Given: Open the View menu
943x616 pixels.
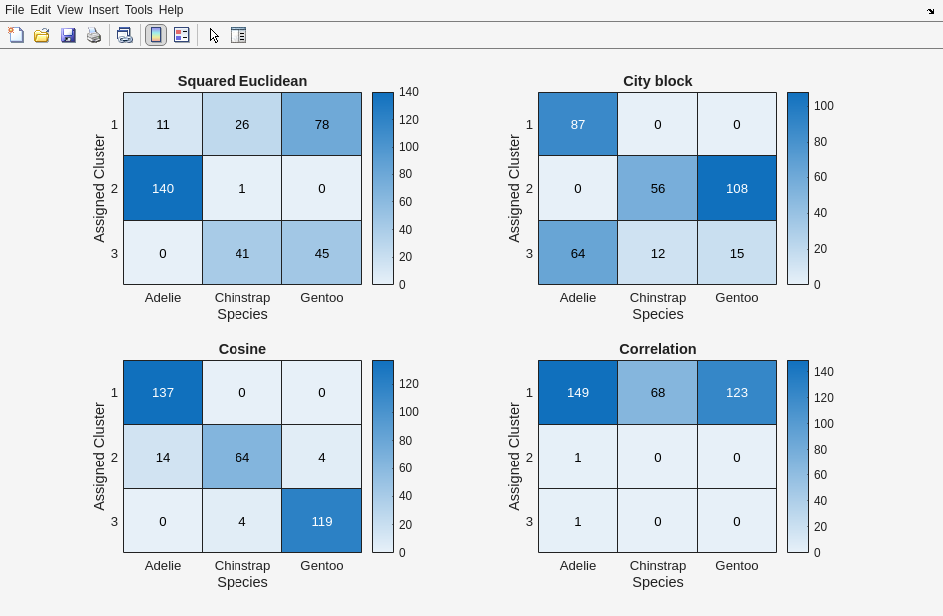Looking at the screenshot, I should coord(69,10).
